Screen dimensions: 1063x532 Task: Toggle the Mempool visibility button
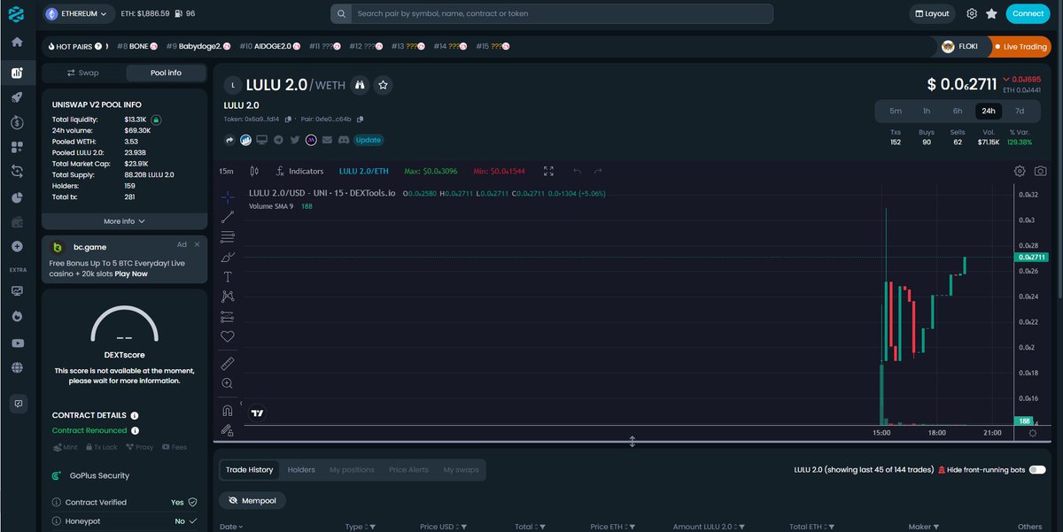(x=252, y=501)
